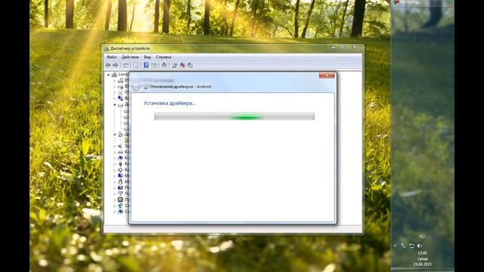This screenshot has height=272, width=484.
Task: Select the USB controllers plug icon
Action: coord(120,163)
